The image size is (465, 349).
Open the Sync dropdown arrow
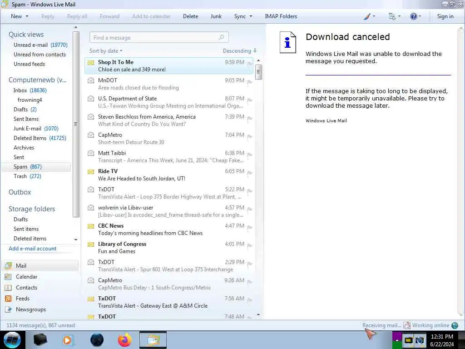(x=251, y=16)
